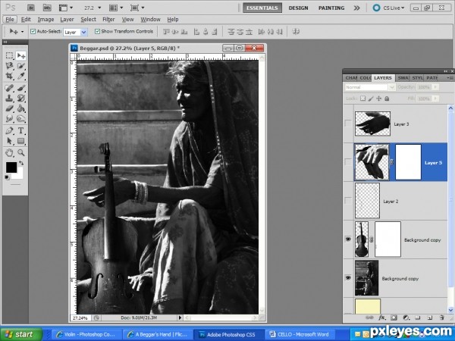Select the Paint Bucket tool
The height and width of the screenshot is (341, 455).
pos(21,108)
